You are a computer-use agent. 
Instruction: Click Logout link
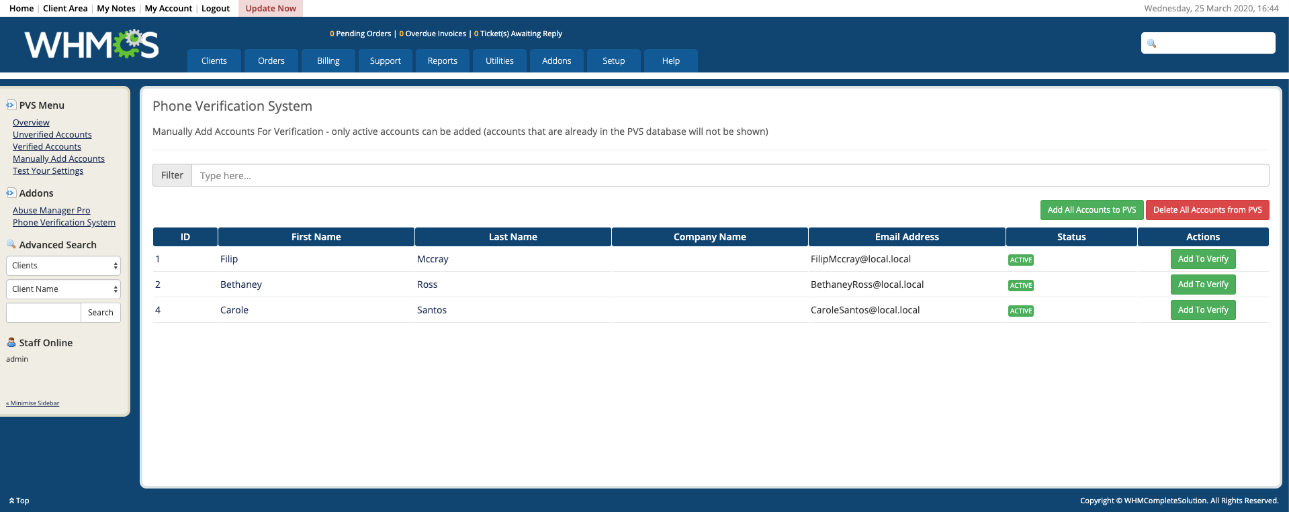point(216,8)
